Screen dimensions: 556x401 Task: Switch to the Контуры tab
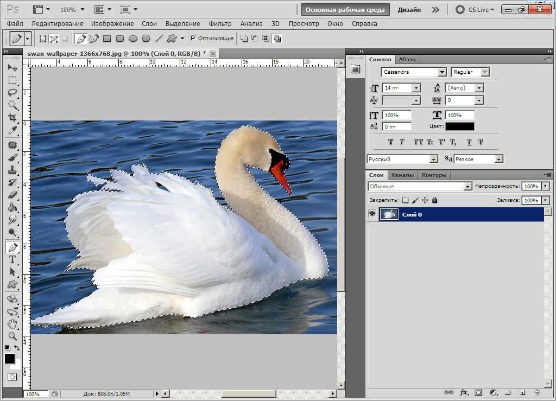(x=434, y=175)
